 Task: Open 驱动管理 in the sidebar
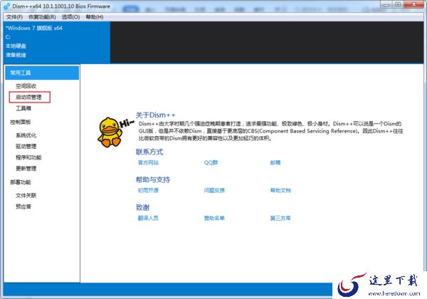point(26,146)
